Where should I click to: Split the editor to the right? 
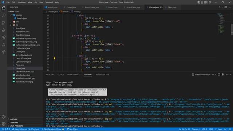[x=226, y=7]
